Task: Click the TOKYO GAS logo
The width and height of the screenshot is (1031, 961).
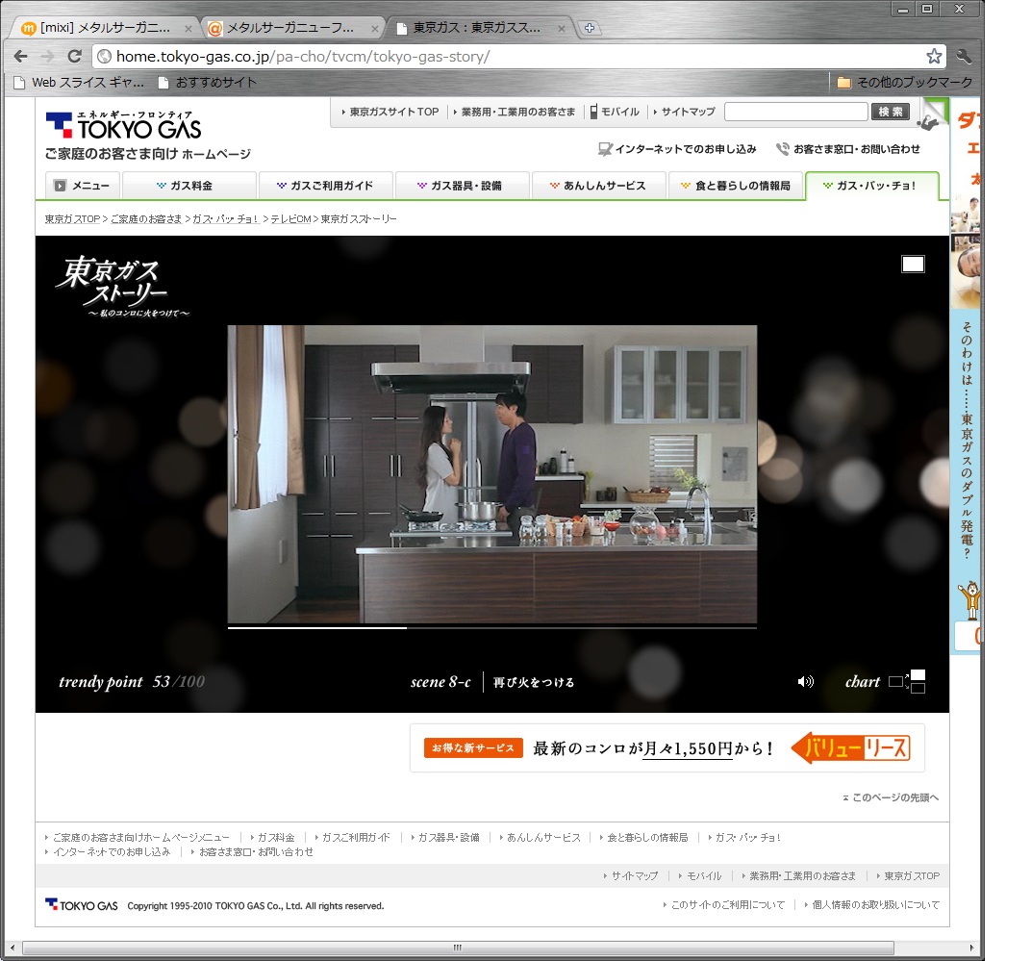Action: pos(124,125)
